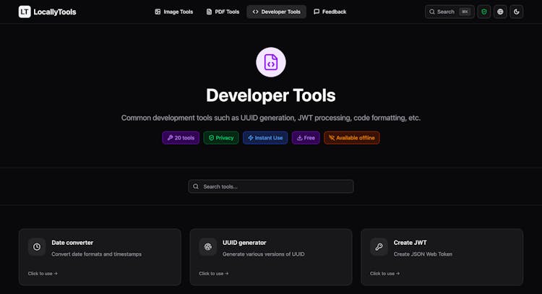Click the Date converter clock icon
This screenshot has height=294, width=542.
tap(37, 246)
